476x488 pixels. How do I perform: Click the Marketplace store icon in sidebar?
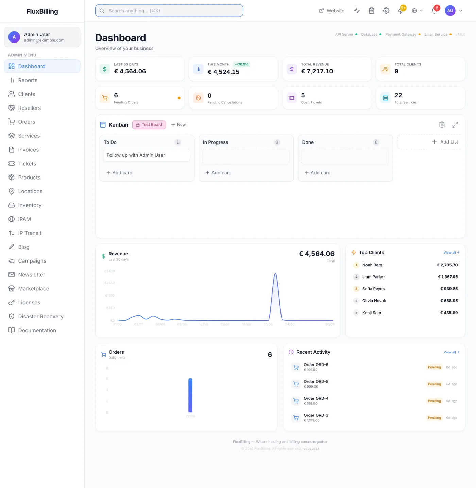[x=12, y=289]
